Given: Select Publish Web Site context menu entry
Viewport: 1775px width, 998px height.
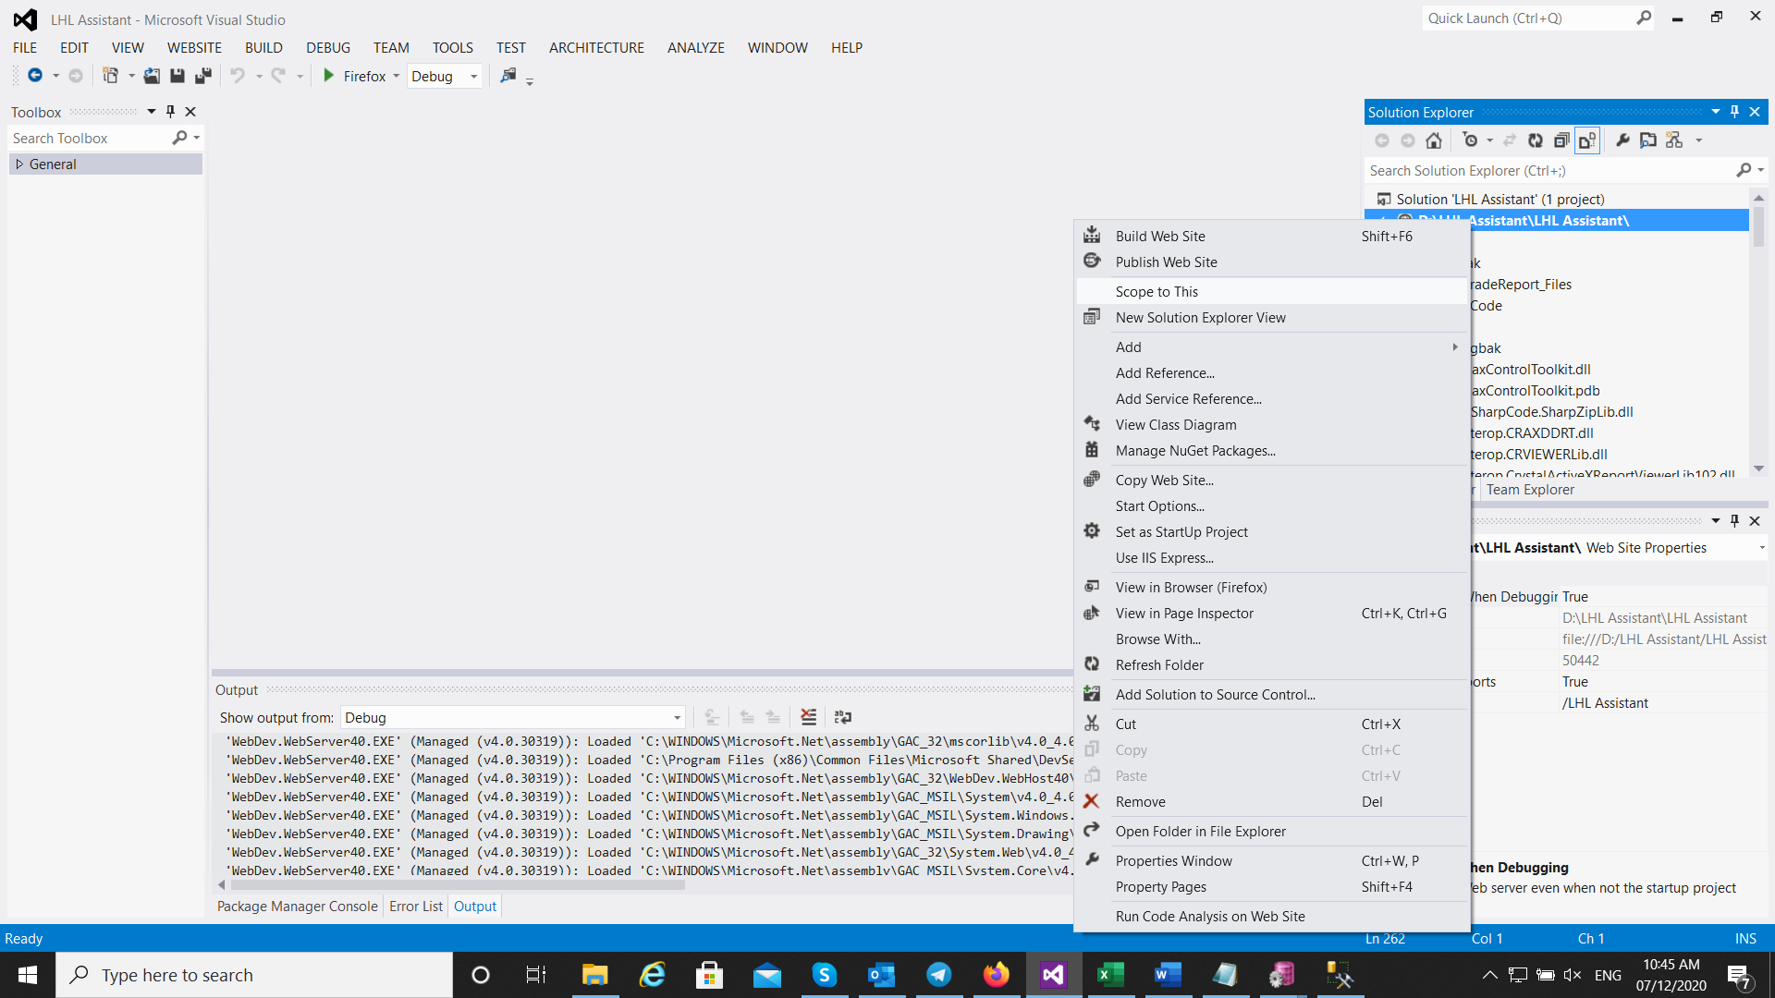Looking at the screenshot, I should (x=1272, y=262).
